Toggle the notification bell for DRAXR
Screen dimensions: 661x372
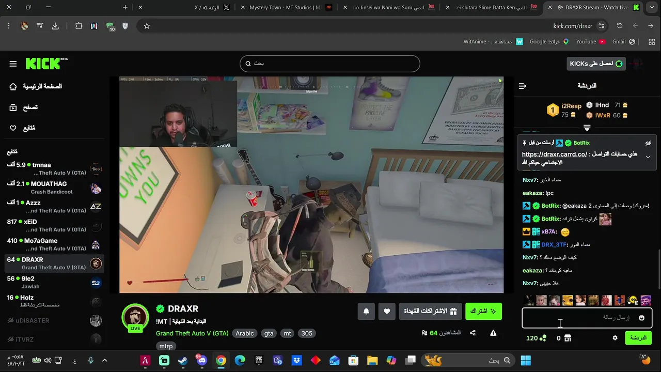(366, 311)
